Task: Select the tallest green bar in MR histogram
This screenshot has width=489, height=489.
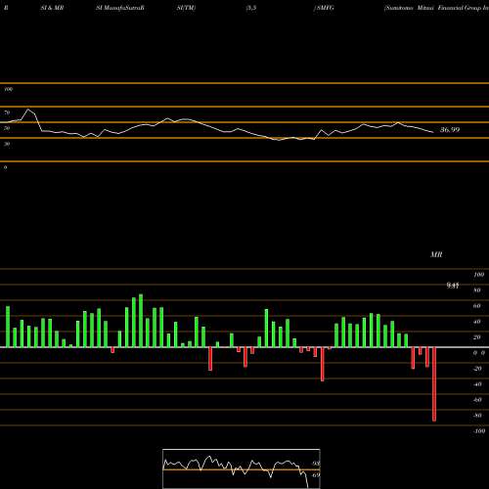Action: pos(141,321)
